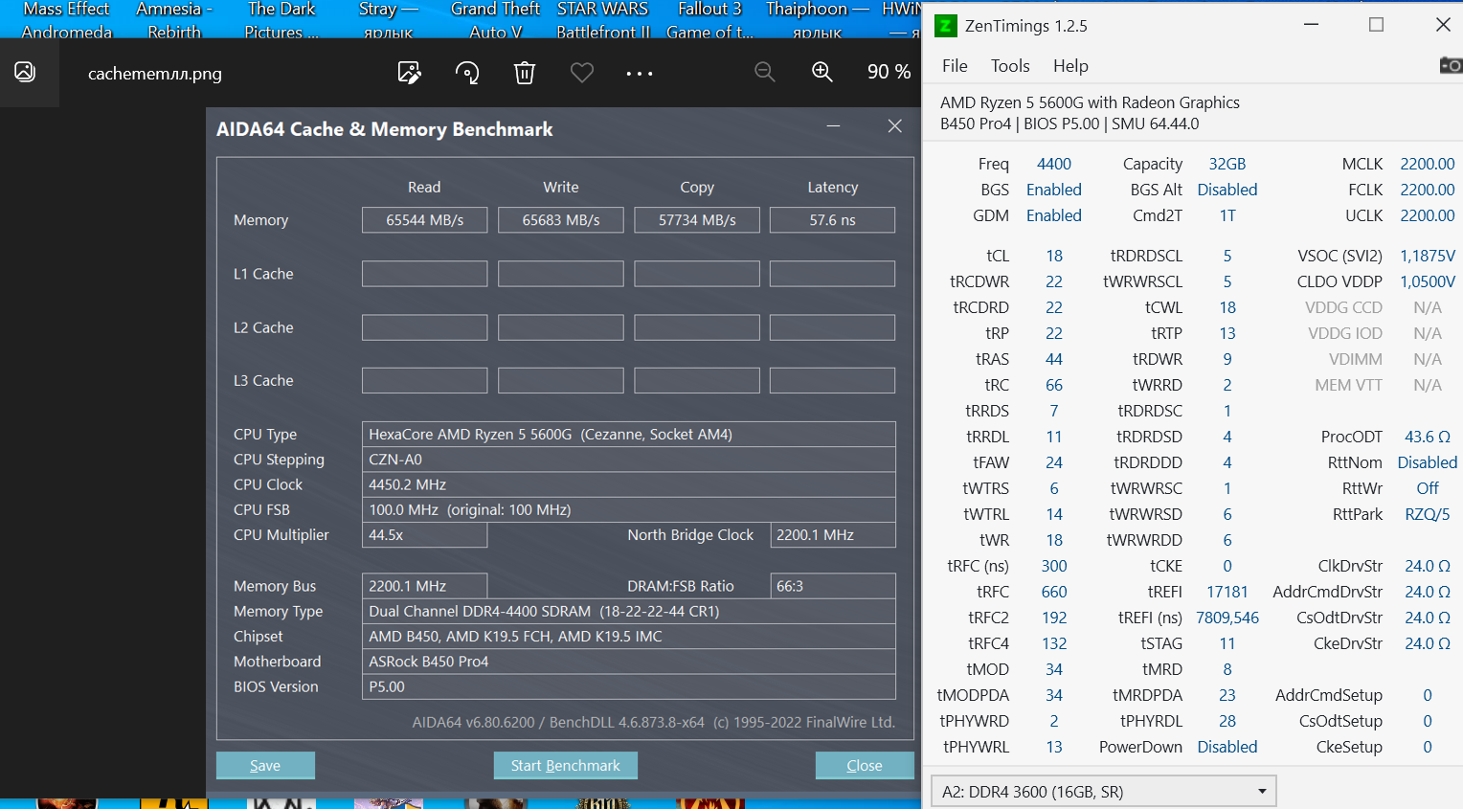Click the Close button in AIDA64
Image resolution: width=1463 pixels, height=809 pixels.
[865, 765]
